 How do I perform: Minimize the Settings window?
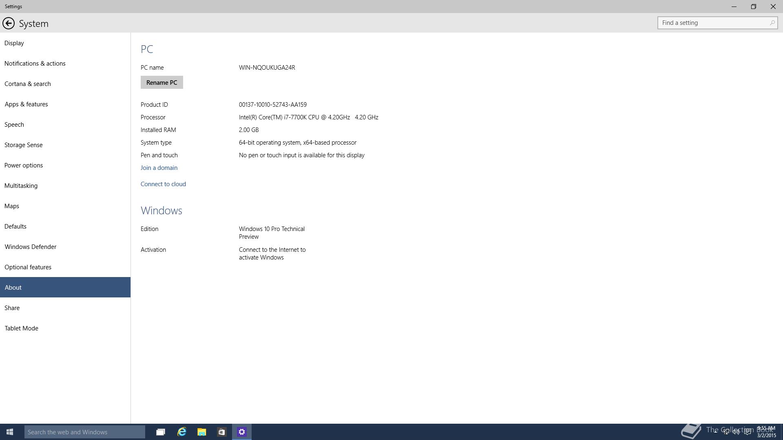(x=734, y=7)
